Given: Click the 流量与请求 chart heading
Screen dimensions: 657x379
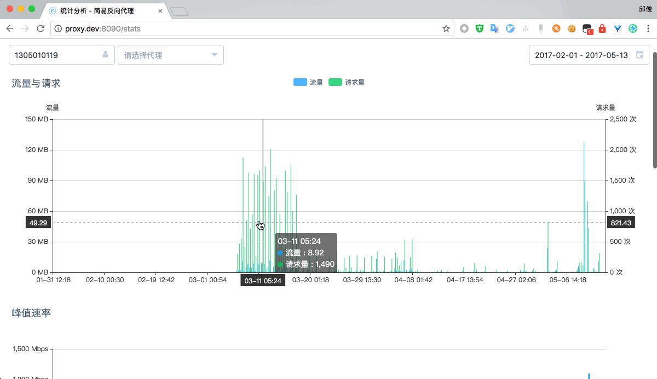Looking at the screenshot, I should pos(36,83).
